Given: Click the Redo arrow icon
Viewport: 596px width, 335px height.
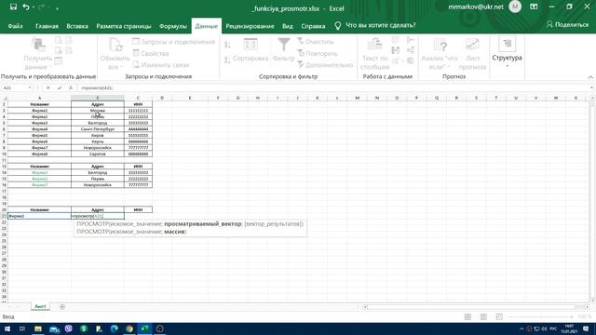Looking at the screenshot, I should coord(41,7).
